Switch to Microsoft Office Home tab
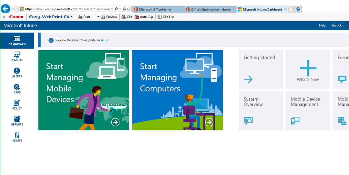The width and height of the screenshot is (349, 175). pos(159,9)
